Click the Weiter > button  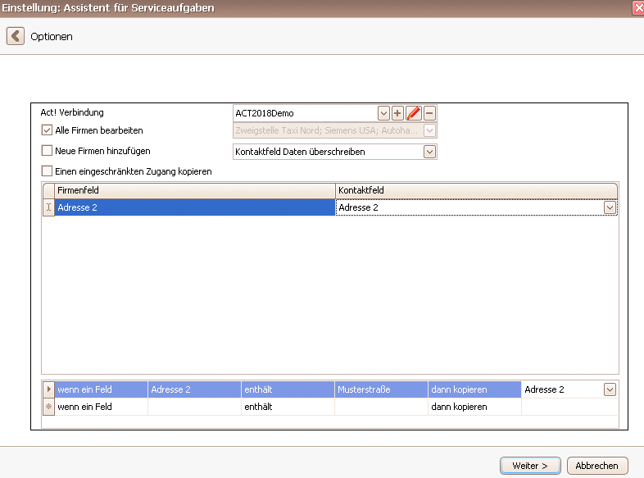click(530, 466)
